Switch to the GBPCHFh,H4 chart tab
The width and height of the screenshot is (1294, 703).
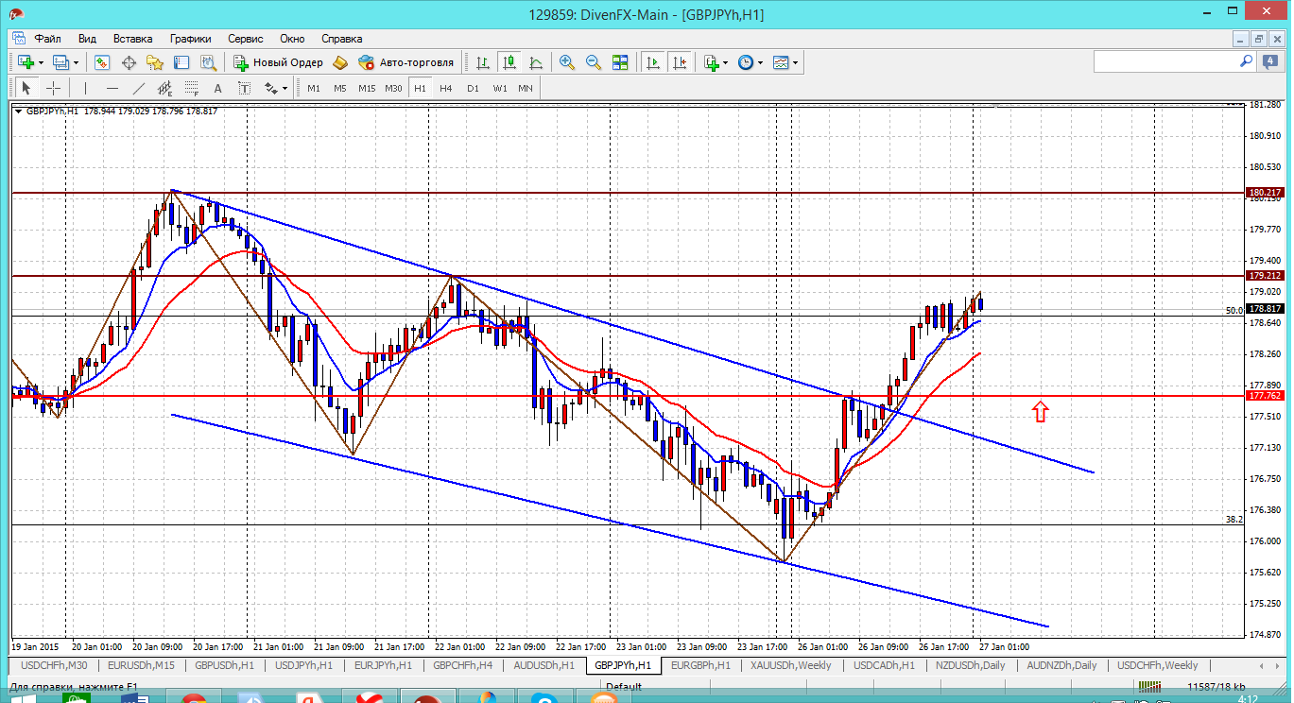(462, 665)
